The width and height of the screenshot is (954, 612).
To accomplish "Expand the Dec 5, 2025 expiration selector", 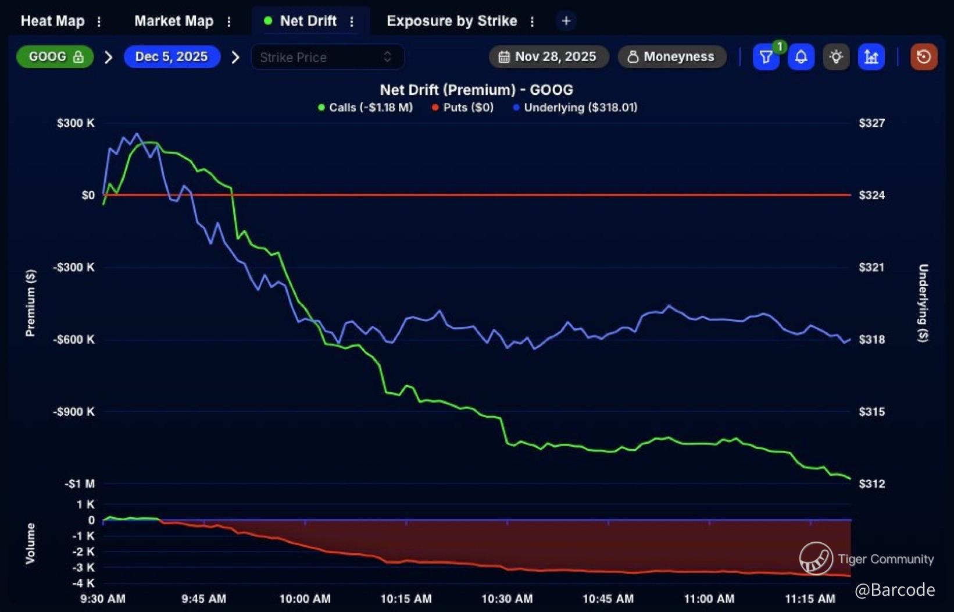I will (171, 57).
